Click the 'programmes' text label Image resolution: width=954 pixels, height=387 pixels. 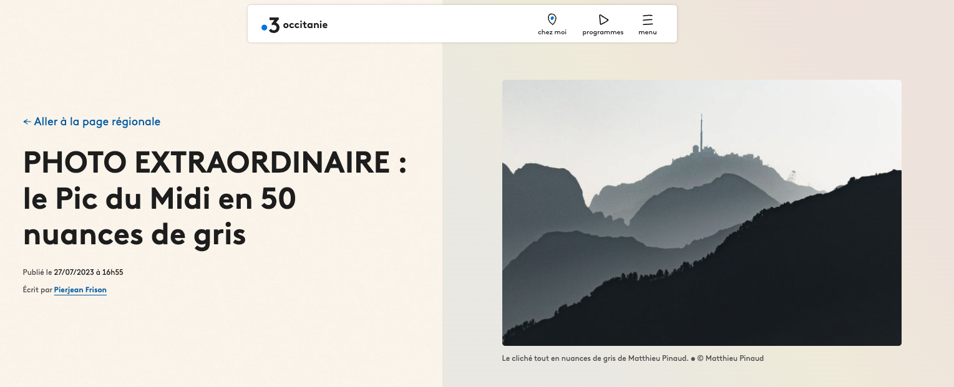(603, 32)
